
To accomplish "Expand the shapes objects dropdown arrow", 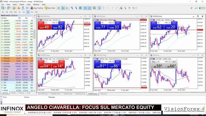I will point(136,8).
